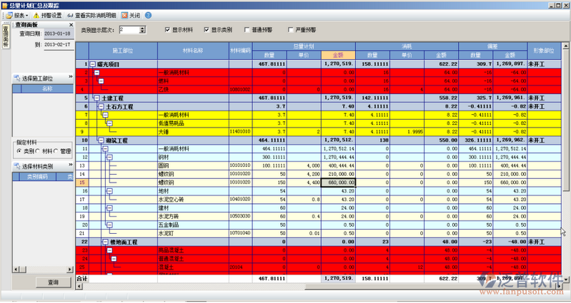Collapse the 曙光项目 tree node
The width and height of the screenshot is (571, 303).
93,65
